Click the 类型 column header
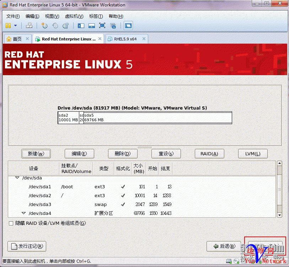 [103, 168]
